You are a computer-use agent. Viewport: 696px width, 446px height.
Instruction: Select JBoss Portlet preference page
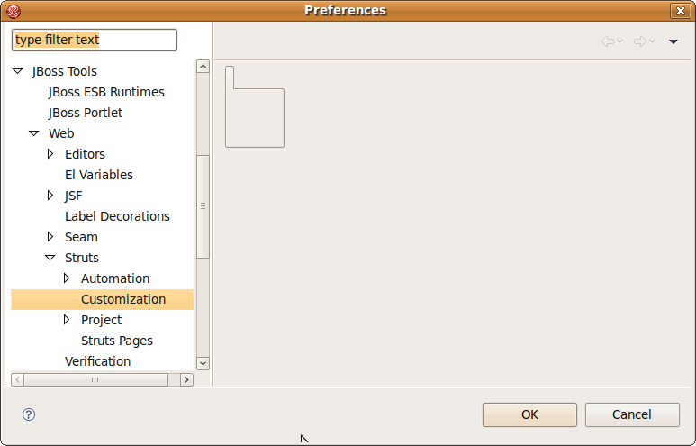coord(86,113)
